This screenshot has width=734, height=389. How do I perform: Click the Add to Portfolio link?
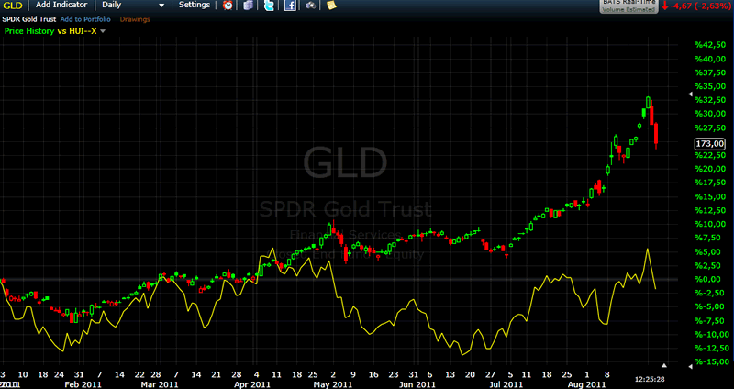(x=85, y=19)
